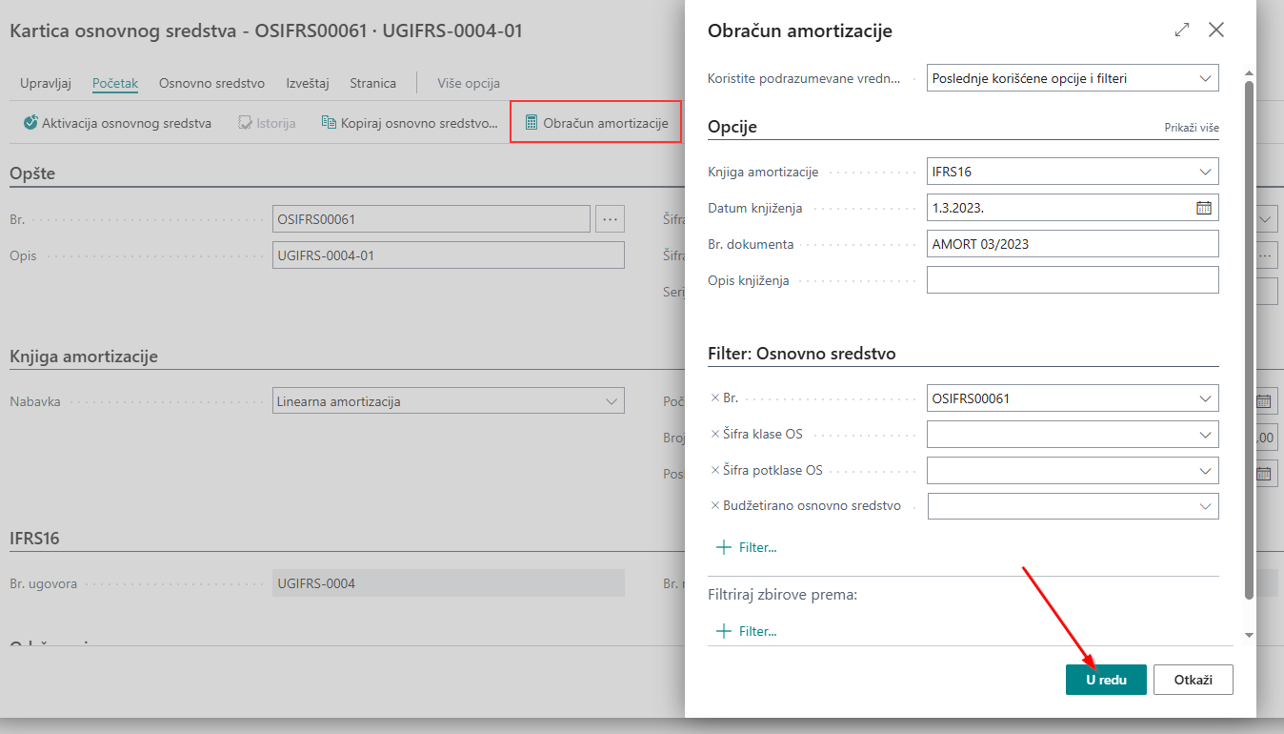Image resolution: width=1284 pixels, height=734 pixels.
Task: Select the Početak tab
Action: 115,83
